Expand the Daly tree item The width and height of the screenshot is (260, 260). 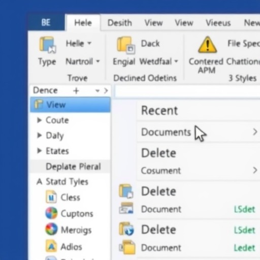(39, 135)
